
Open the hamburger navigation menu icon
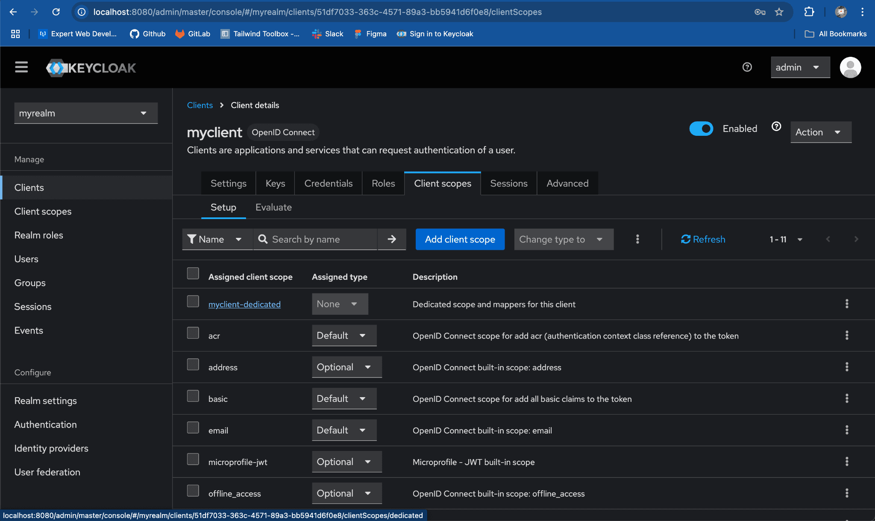21,67
